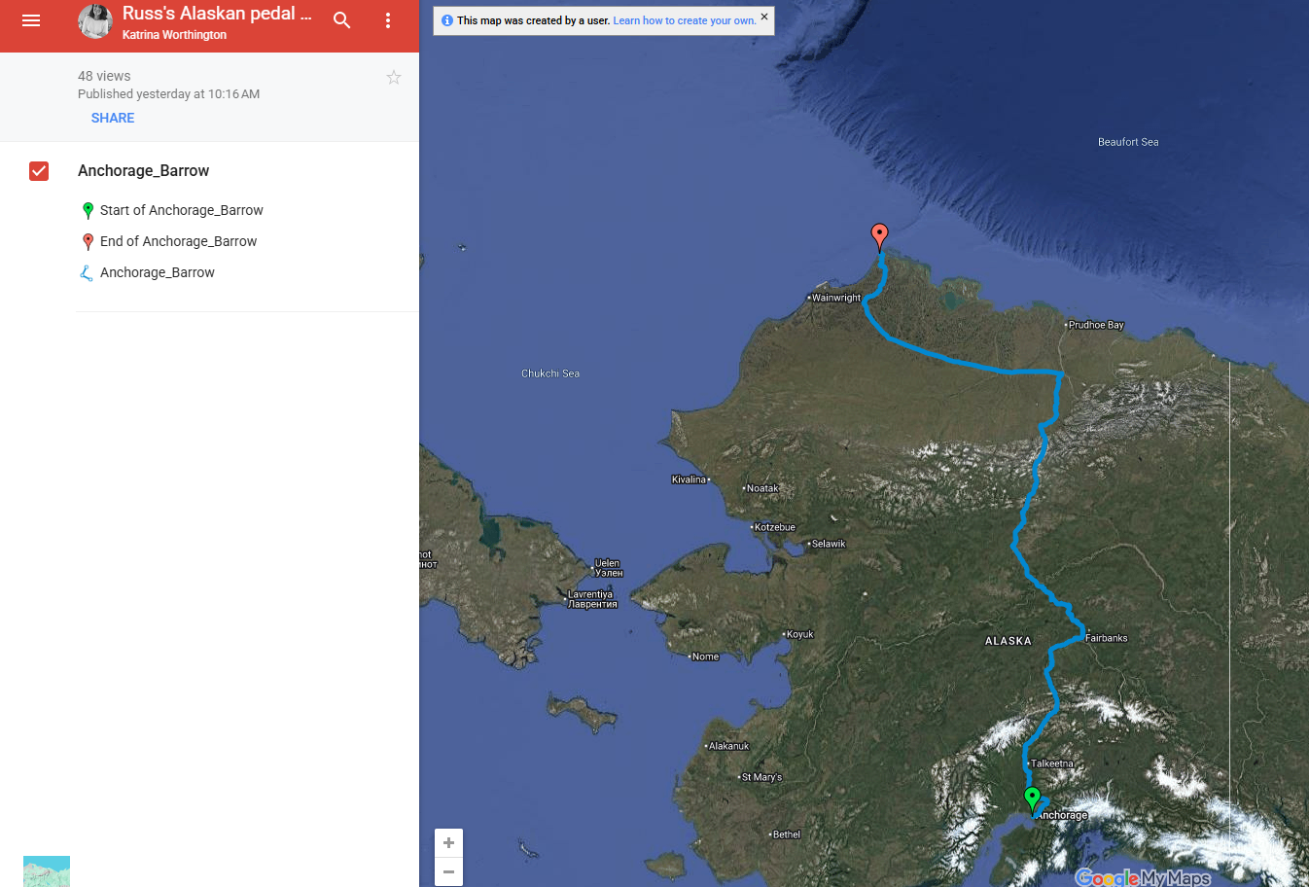This screenshot has width=1309, height=887.
Task: Star this map as favorite
Action: coord(393,77)
